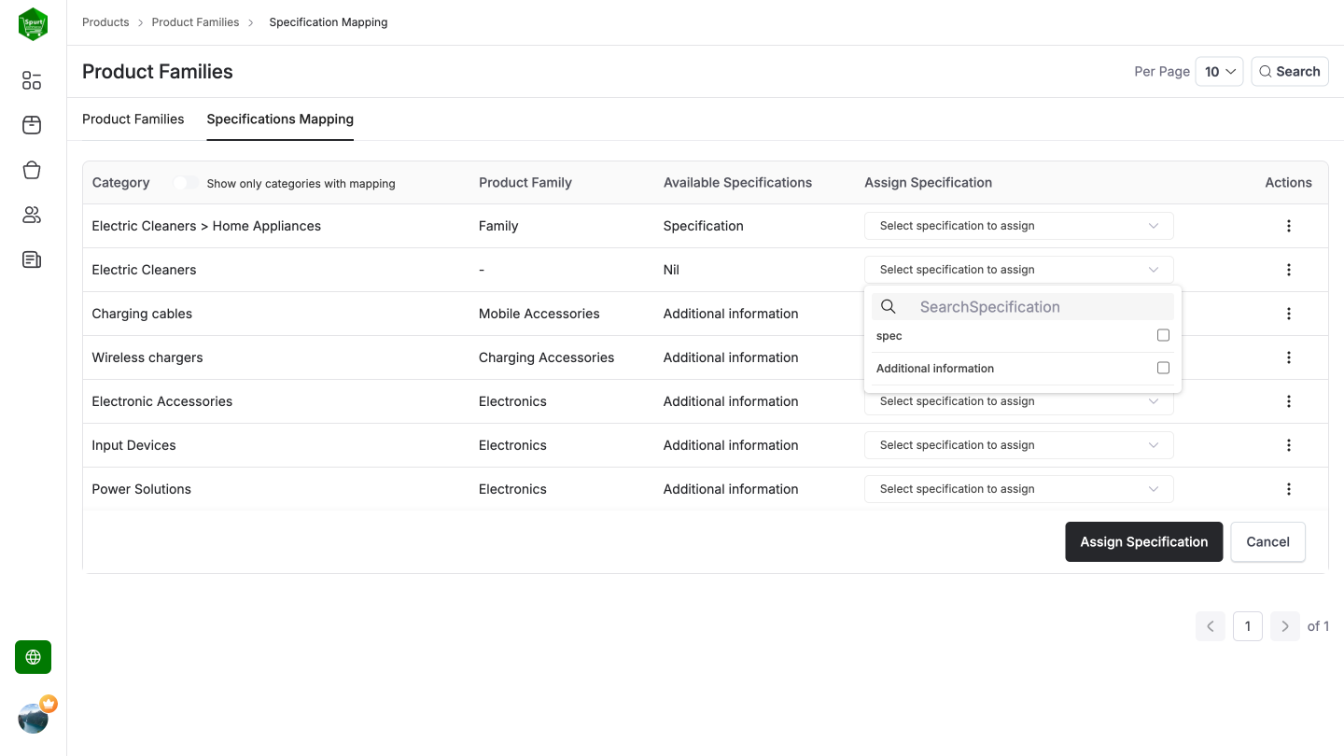Switch to the Product Families tab
The image size is (1344, 756).
(x=133, y=119)
